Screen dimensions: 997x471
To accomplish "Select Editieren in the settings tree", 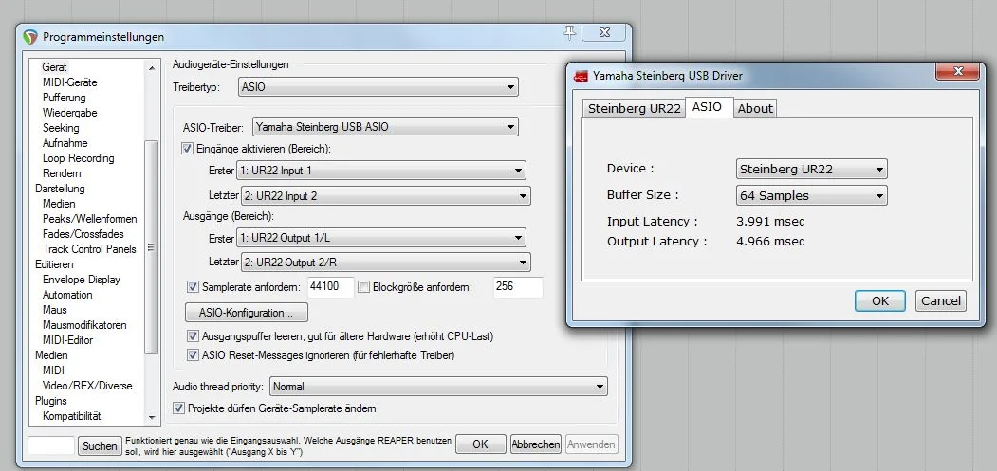I will pos(54,264).
